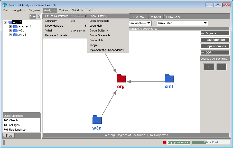Select 'org : 3' tree label
The width and height of the screenshot is (233, 148).
(17, 22)
